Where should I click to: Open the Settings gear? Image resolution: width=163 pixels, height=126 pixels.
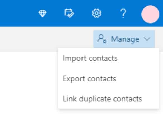pos(97,13)
